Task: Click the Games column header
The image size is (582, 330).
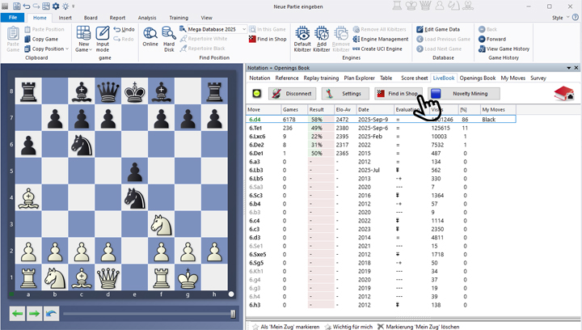Action: 290,109
